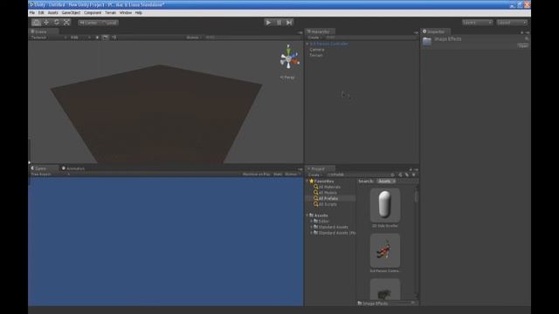Viewport: 559px width, 314px height.
Task: Select the Assets search filter button
Action: pyautogui.click(x=386, y=181)
